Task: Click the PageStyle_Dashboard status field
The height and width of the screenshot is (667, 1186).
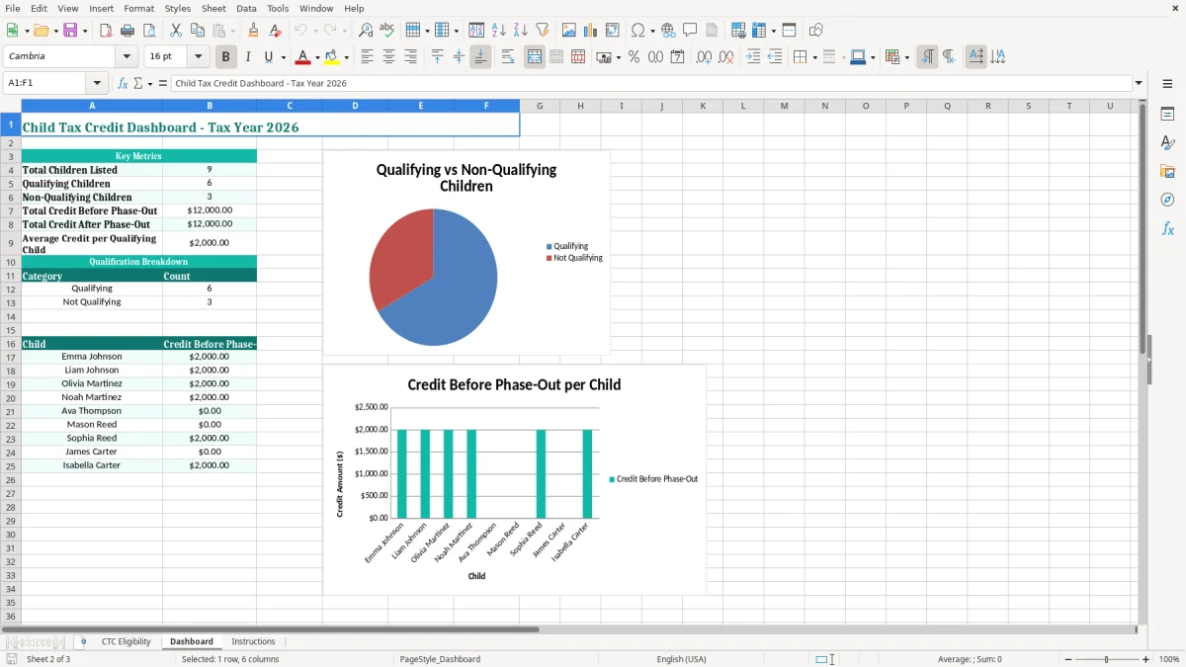Action: (440, 659)
